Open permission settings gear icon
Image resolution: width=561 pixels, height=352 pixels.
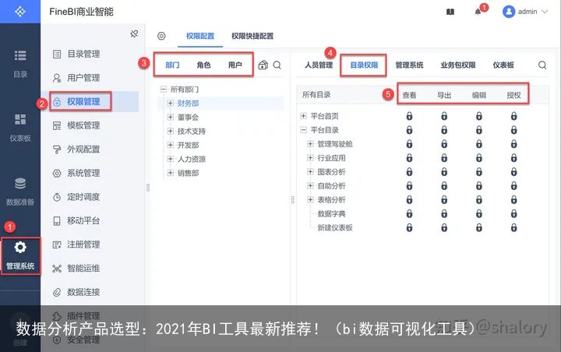161,36
